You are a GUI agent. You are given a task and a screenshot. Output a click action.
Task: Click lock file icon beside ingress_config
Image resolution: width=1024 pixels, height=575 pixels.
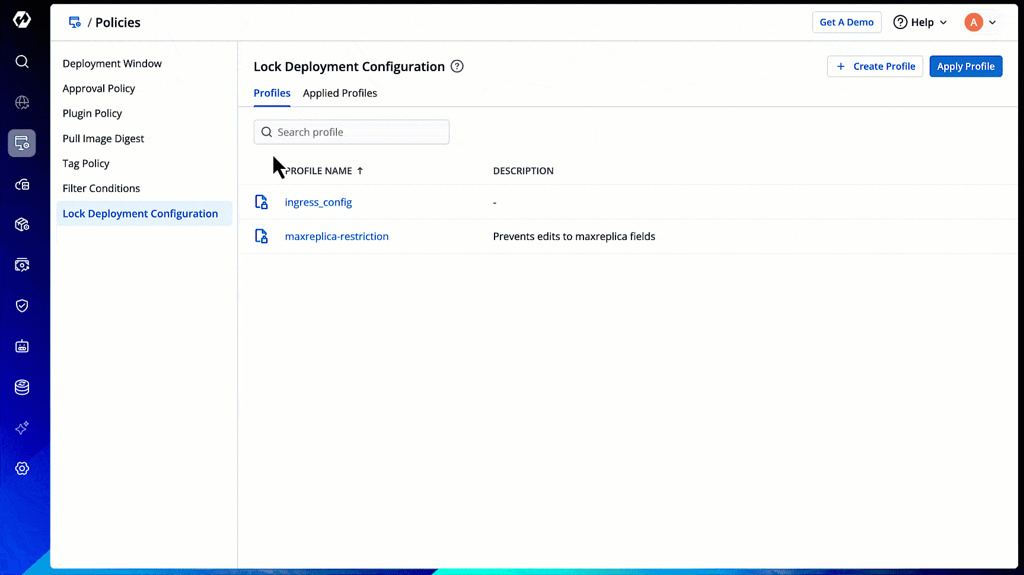coord(261,202)
